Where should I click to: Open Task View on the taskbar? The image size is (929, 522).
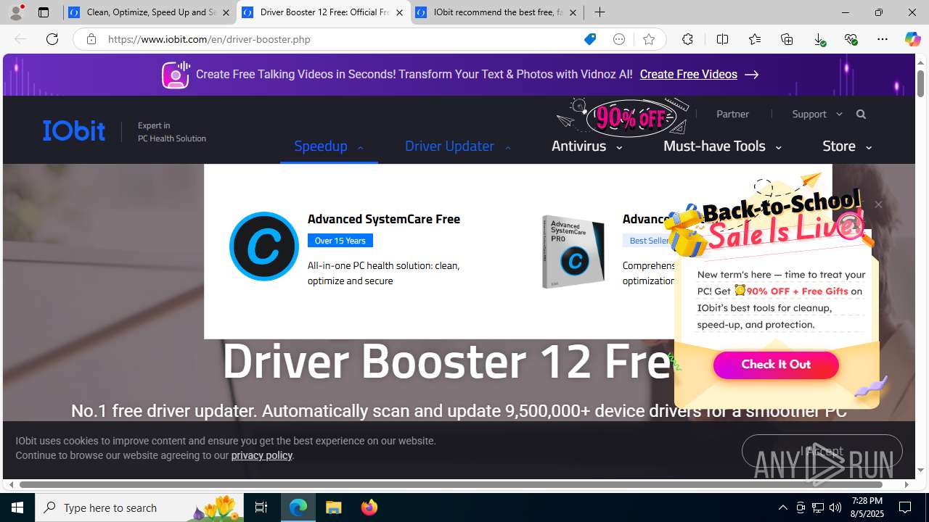point(261,507)
